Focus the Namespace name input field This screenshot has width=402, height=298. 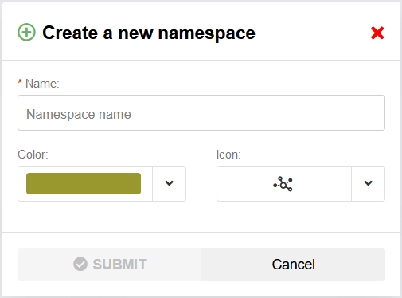[201, 113]
